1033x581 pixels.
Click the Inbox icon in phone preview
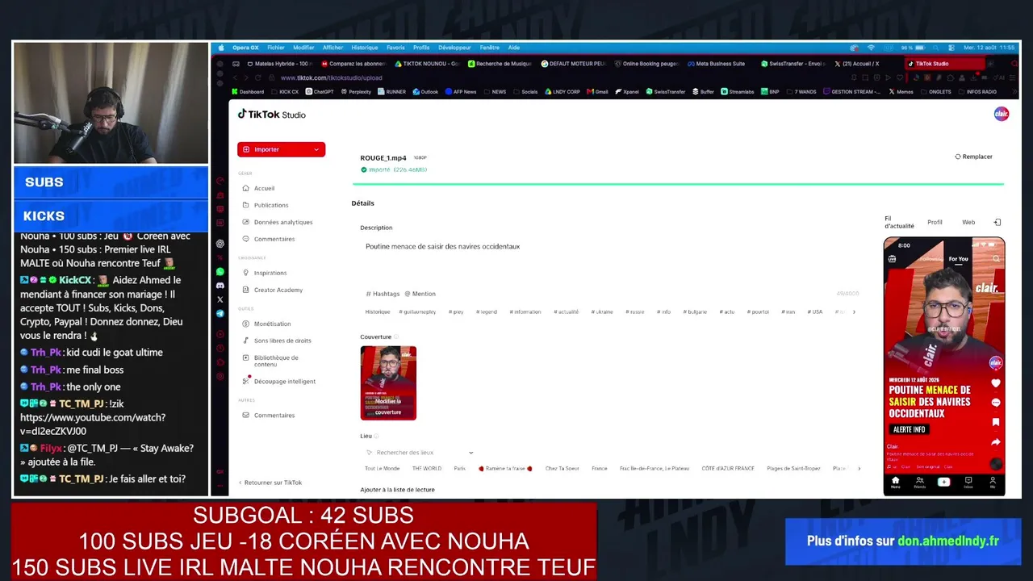click(968, 482)
